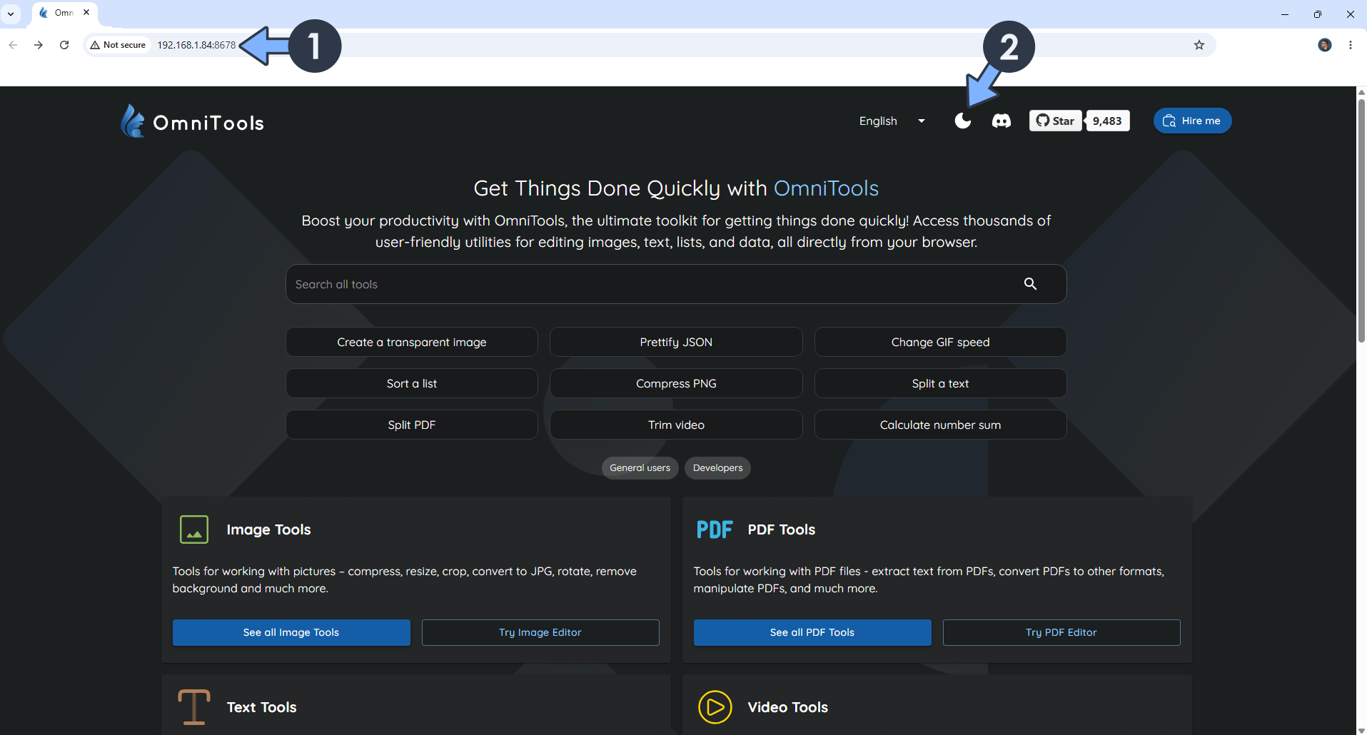
Task: Click the Not secure site info chip
Action: click(118, 45)
